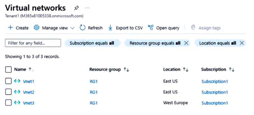The height and width of the screenshot is (115, 254).
Task: Sort by Resource group column arrows
Action: (x=126, y=70)
